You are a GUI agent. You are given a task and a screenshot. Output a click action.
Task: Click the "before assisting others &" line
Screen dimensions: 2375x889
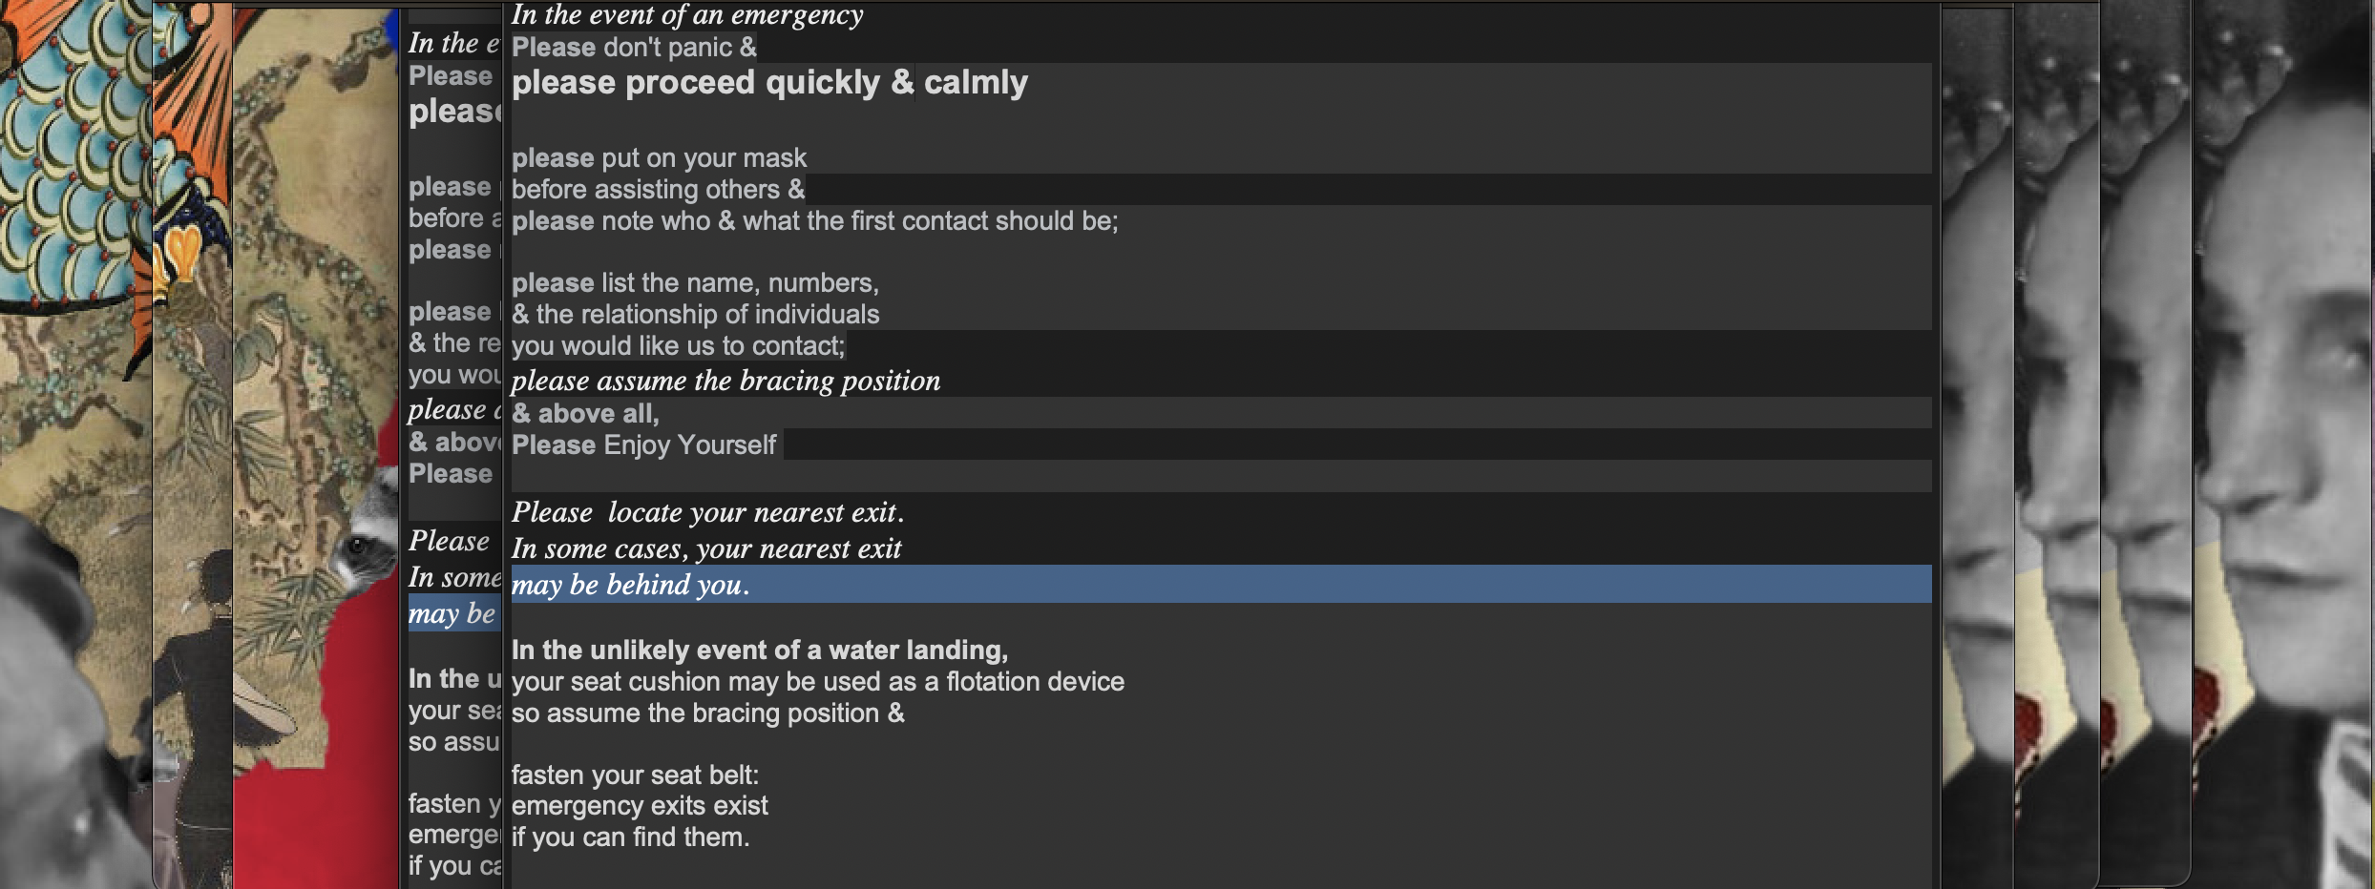658,189
